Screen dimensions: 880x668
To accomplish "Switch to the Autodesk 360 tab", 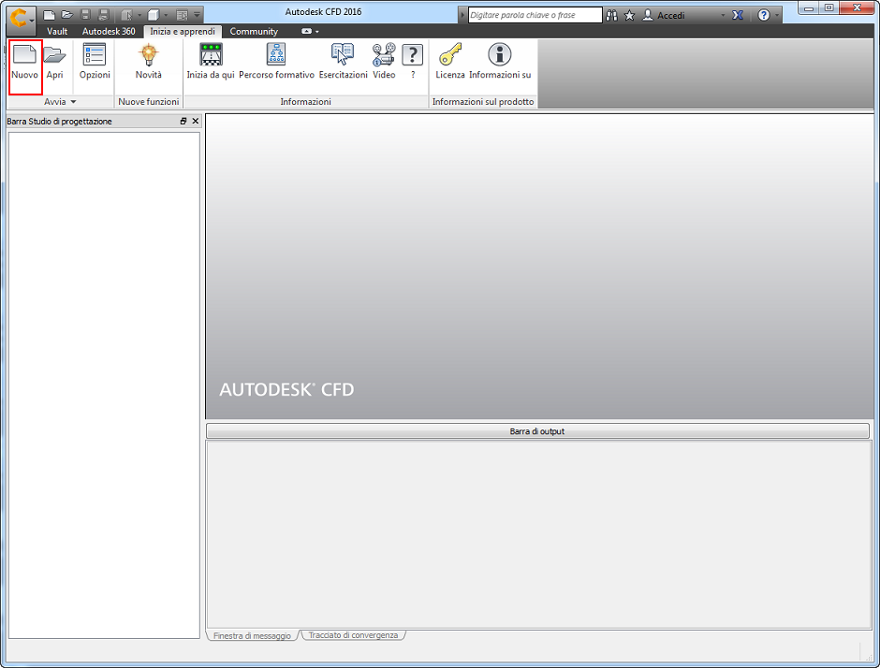I will point(109,32).
